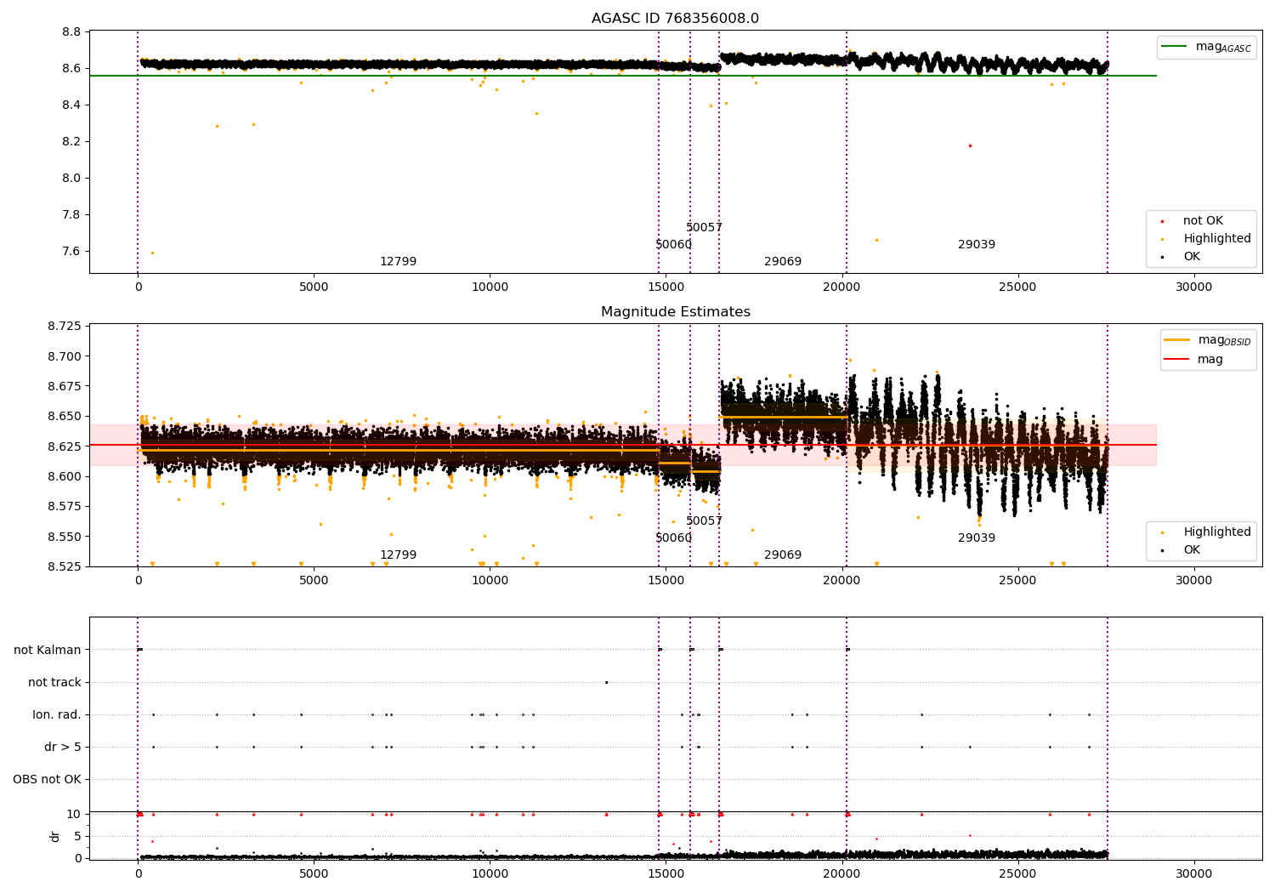
Task: Click 'OK' legend entry in Magnitude Estimates plot
Action: [x=1192, y=550]
